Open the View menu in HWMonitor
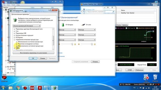161x90 pixels. click(8, 5)
